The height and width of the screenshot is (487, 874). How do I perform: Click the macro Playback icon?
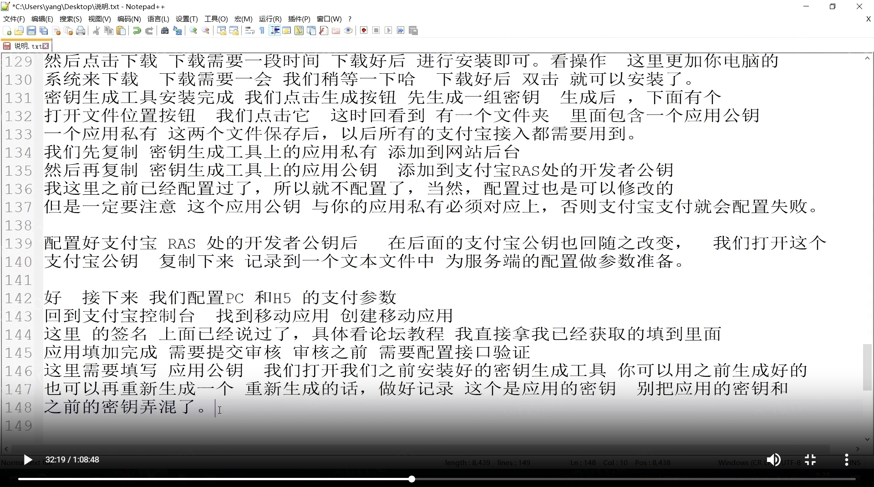(x=388, y=30)
